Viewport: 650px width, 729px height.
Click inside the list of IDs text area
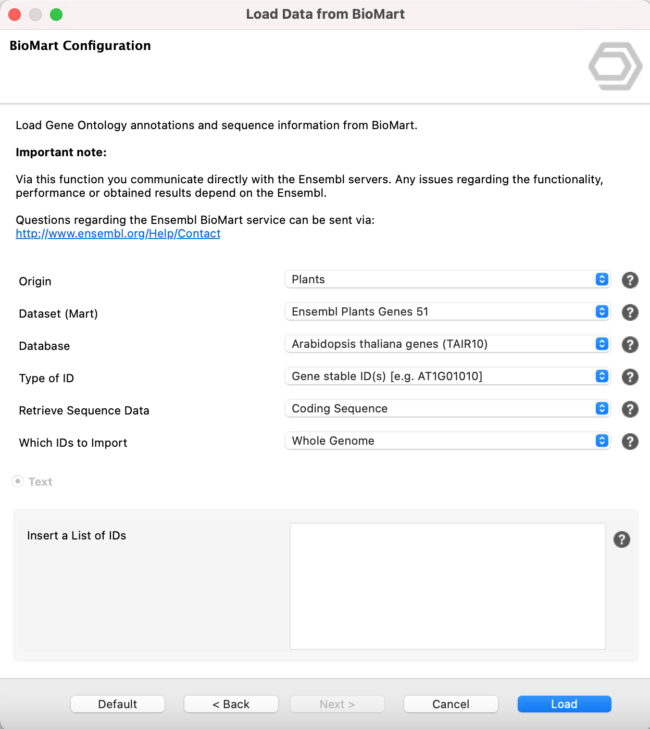[x=447, y=586]
